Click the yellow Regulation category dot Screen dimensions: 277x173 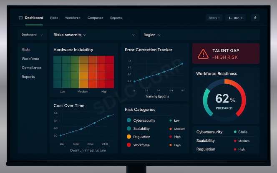(129, 137)
